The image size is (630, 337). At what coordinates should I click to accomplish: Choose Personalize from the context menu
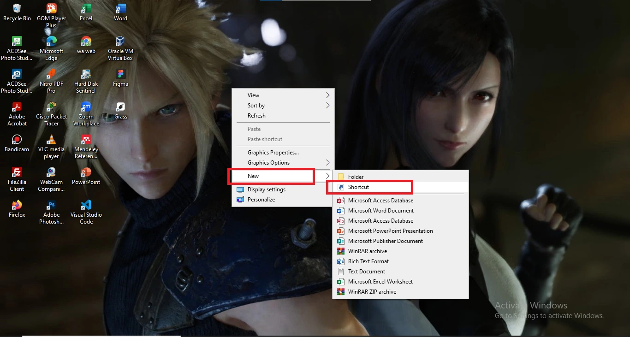click(x=283, y=200)
